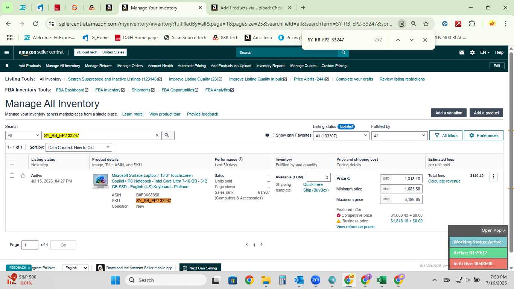This screenshot has height=289, width=514.
Task: Open the vCloudTech United States account switcher
Action: coord(100,52)
